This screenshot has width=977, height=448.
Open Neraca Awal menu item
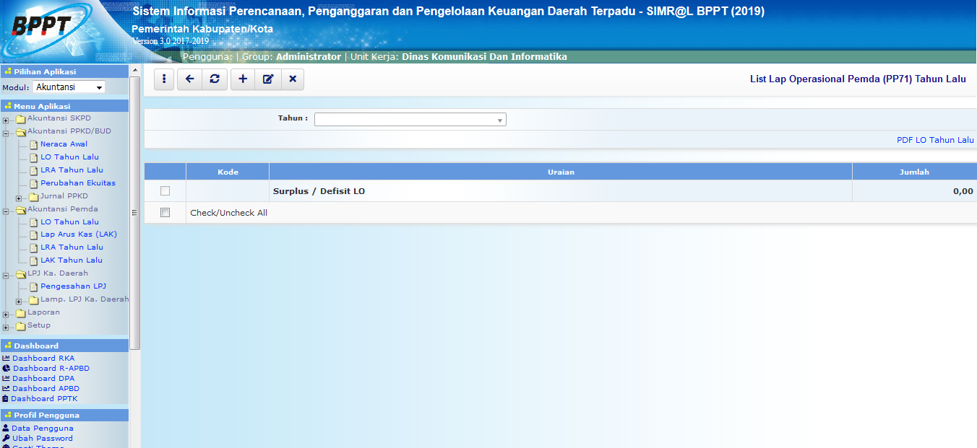(x=64, y=144)
